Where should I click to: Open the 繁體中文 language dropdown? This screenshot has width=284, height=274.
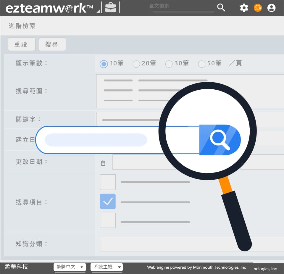coord(70,267)
